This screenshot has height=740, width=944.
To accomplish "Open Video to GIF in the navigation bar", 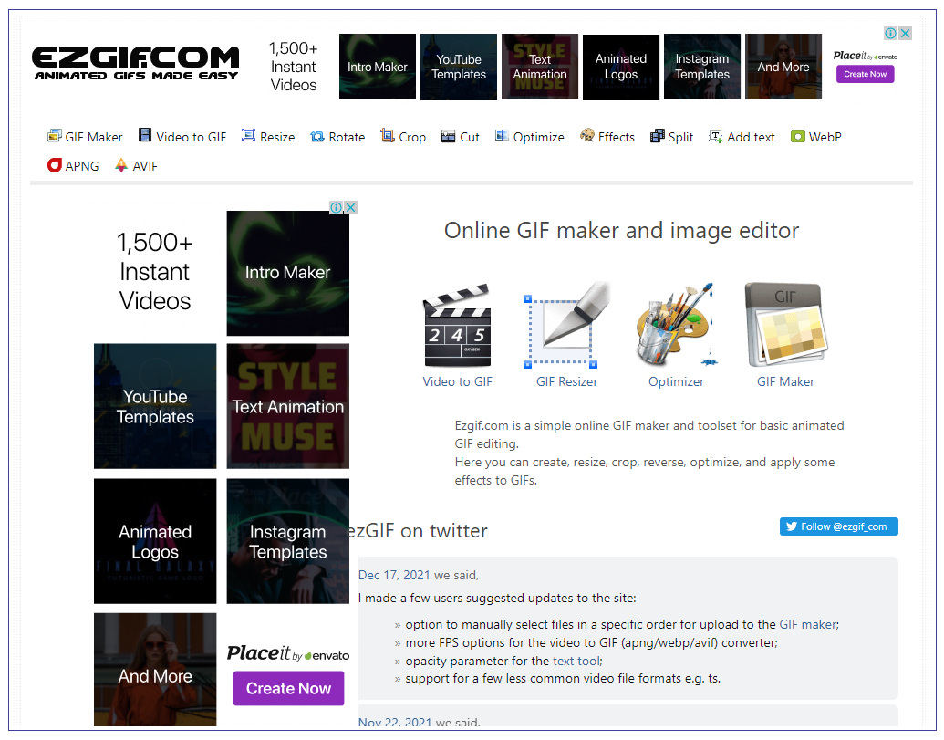I will (x=182, y=137).
